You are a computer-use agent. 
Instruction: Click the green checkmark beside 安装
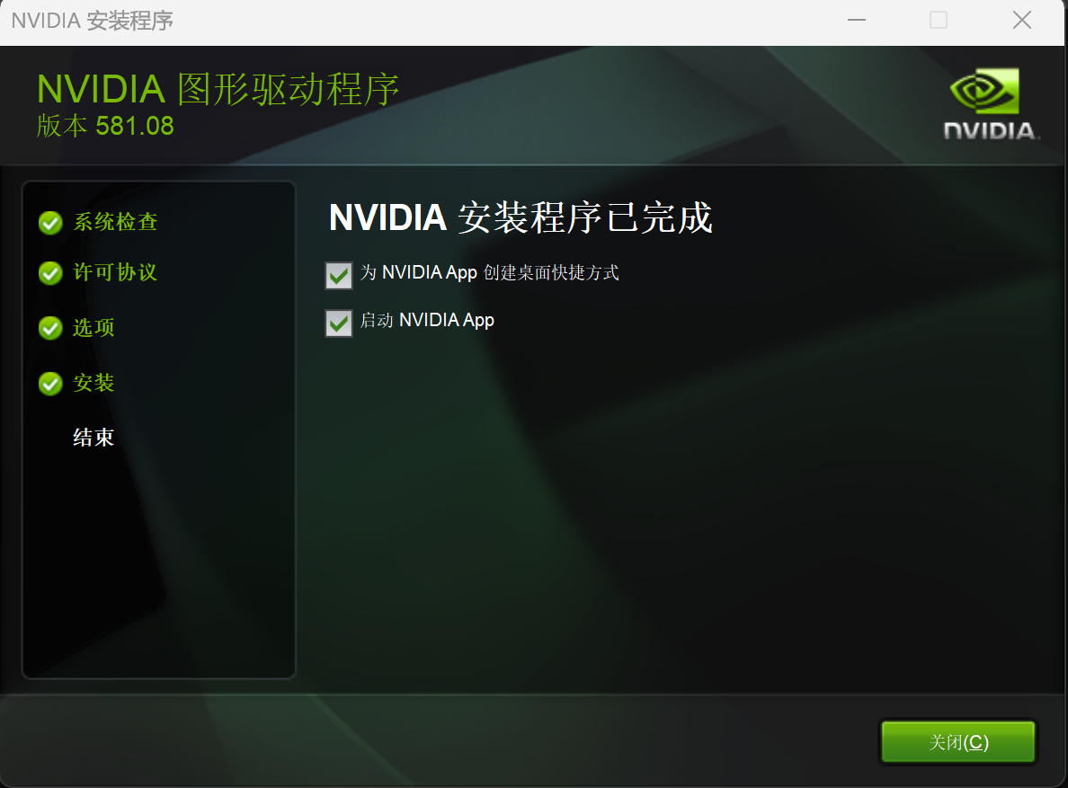50,383
